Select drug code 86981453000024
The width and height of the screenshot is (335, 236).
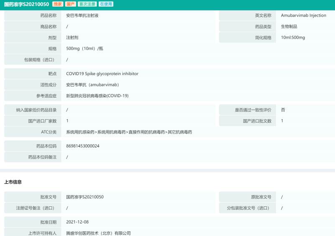(x=83, y=146)
